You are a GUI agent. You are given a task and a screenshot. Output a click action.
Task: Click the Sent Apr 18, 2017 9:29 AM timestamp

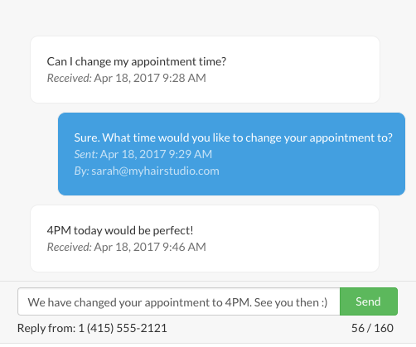coord(143,154)
